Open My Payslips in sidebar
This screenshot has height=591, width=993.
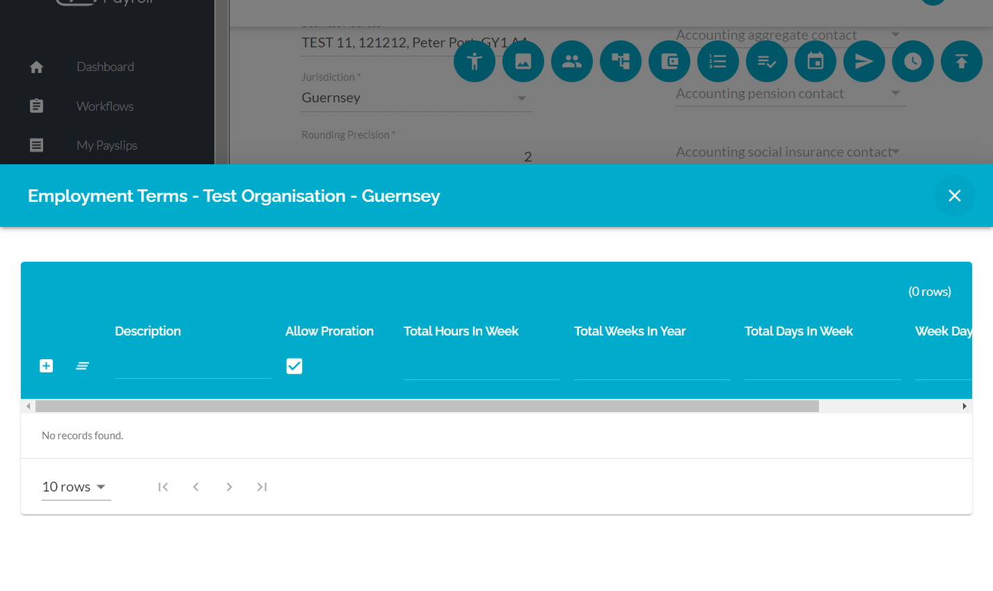[107, 145]
